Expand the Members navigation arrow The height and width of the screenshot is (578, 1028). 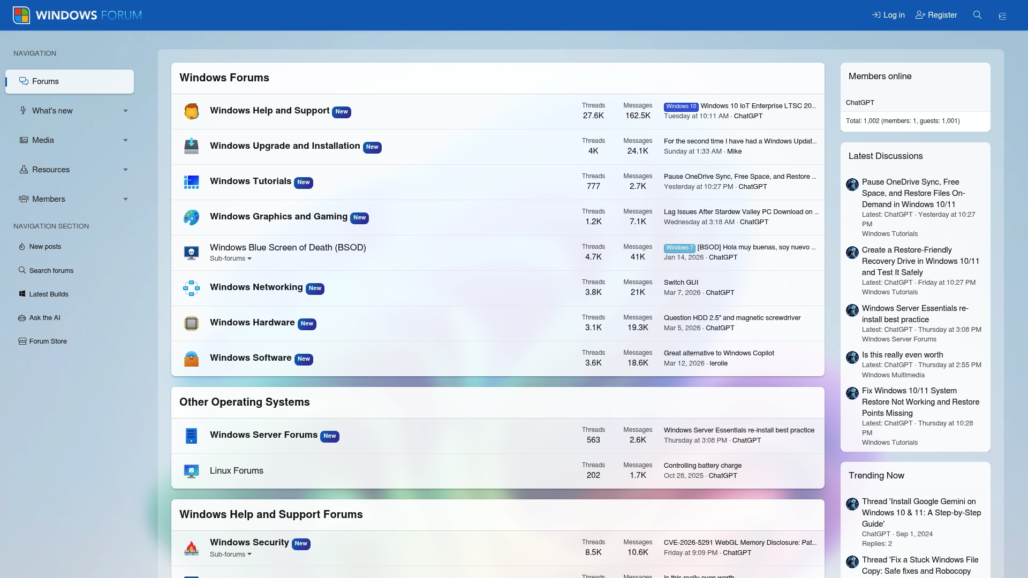coord(125,199)
